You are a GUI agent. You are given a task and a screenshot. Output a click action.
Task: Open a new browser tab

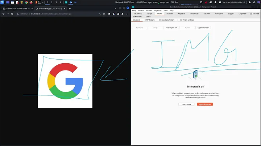pos(70,9)
